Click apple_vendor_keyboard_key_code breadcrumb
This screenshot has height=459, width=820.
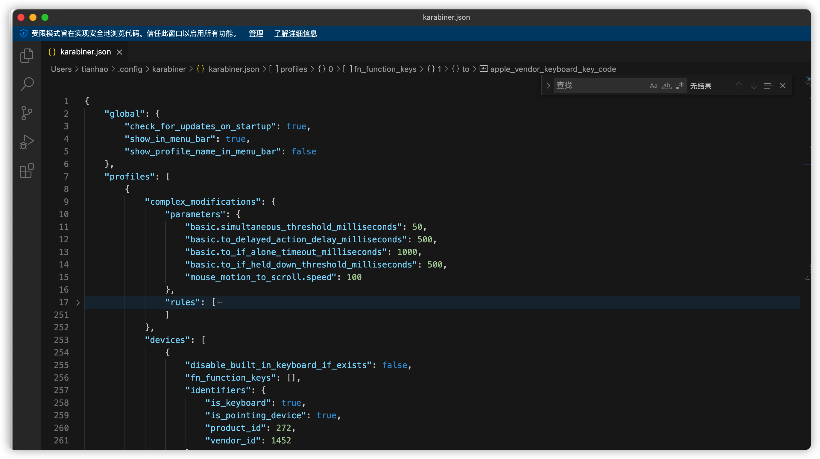coord(553,69)
